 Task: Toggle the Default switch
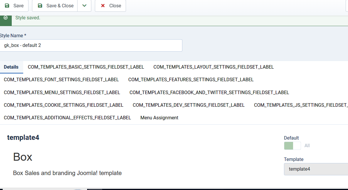[292, 146]
